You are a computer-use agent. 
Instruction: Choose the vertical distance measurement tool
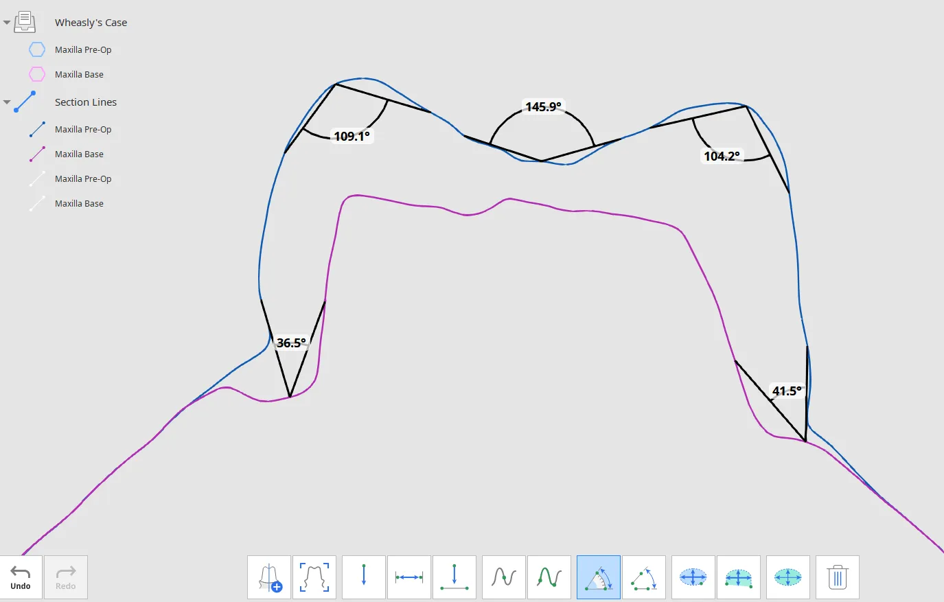tap(364, 577)
